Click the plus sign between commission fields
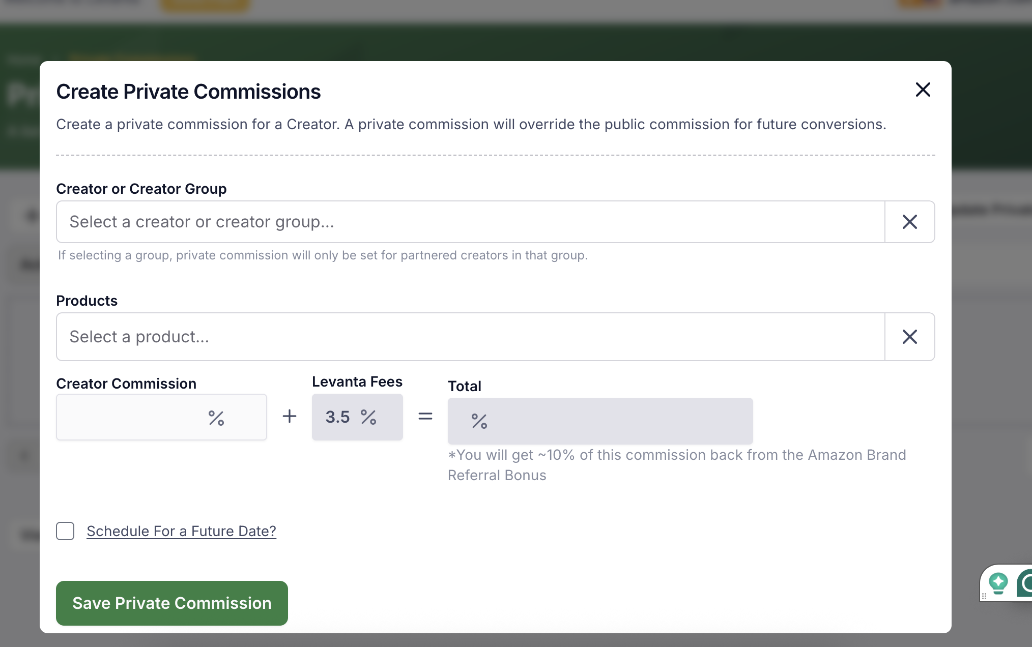1032x647 pixels. coord(290,416)
